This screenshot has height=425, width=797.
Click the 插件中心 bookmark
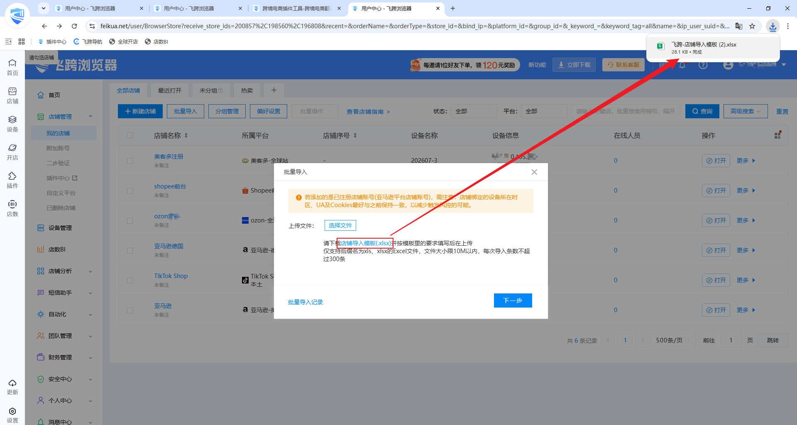pos(52,42)
